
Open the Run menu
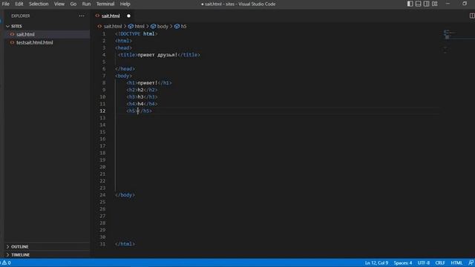coord(86,4)
